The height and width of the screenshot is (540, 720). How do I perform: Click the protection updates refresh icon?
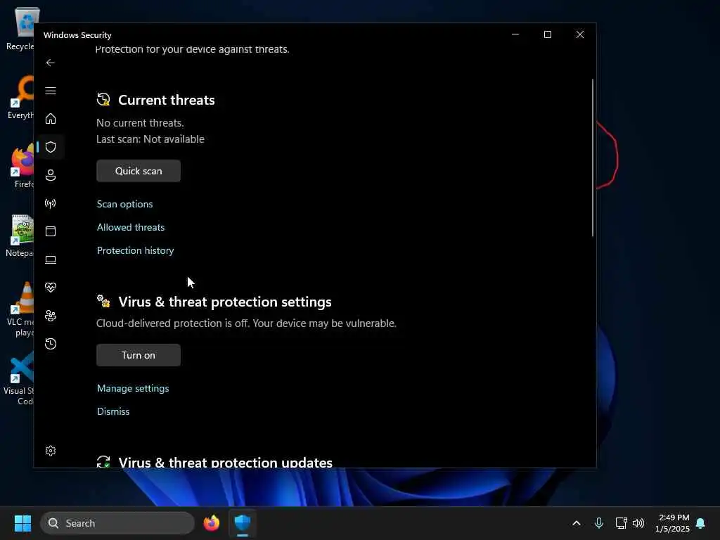click(103, 461)
